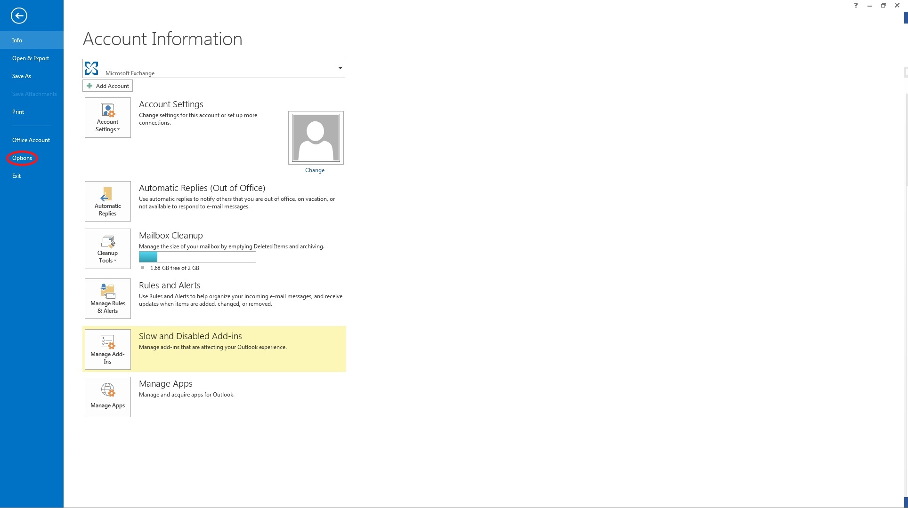Open the Print tab
908x508 pixels.
32,111
